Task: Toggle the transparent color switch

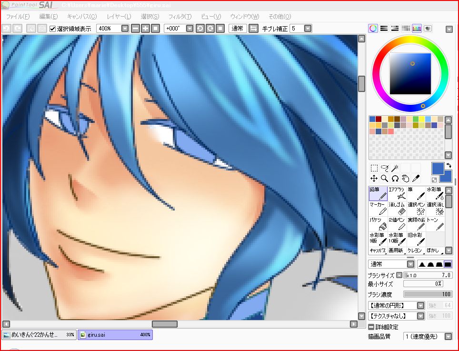Action: [434, 180]
